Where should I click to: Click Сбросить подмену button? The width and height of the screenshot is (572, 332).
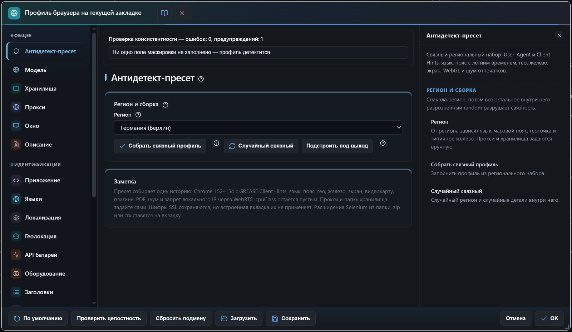pyautogui.click(x=181, y=318)
